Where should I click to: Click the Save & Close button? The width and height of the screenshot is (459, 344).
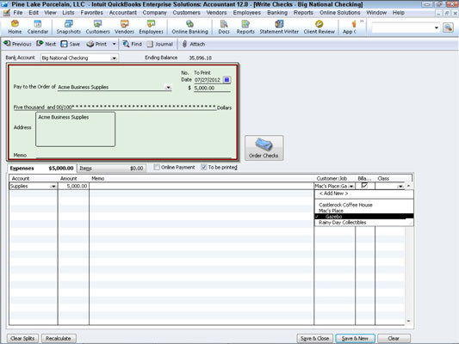pyautogui.click(x=314, y=338)
